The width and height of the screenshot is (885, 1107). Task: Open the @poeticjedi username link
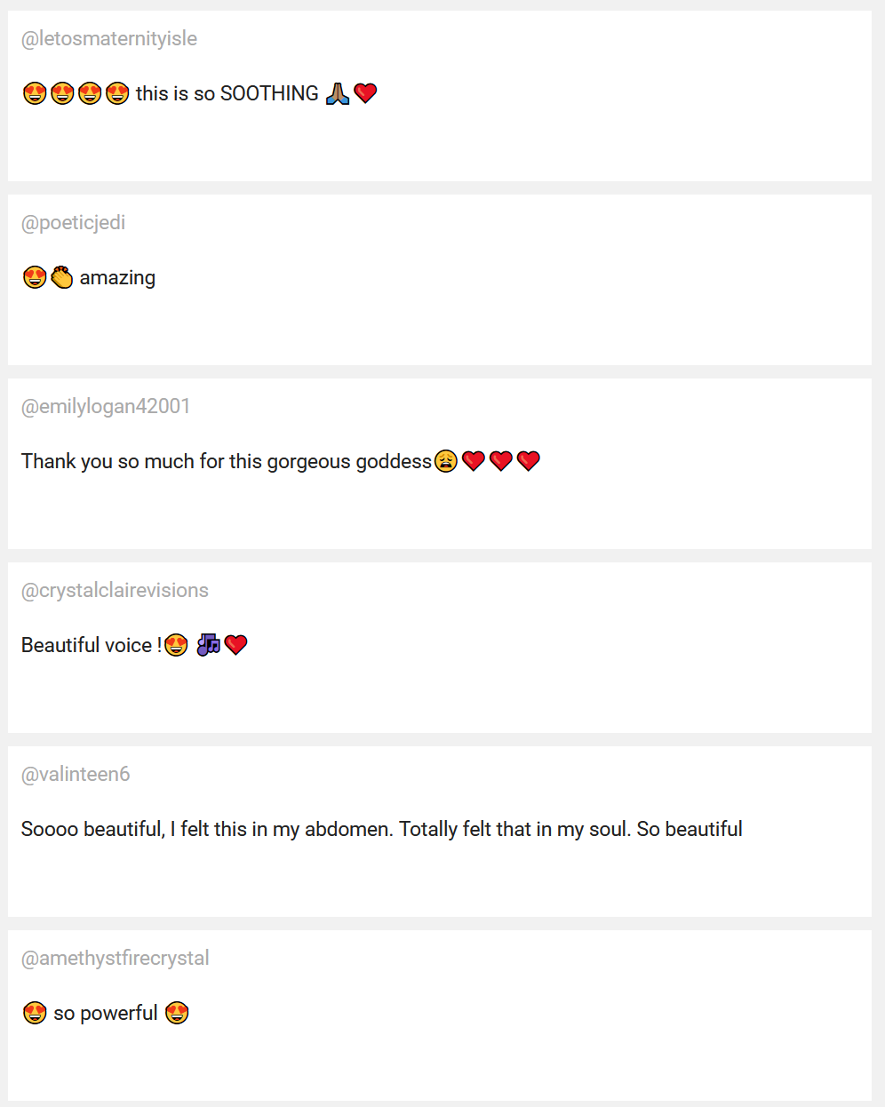(x=73, y=222)
